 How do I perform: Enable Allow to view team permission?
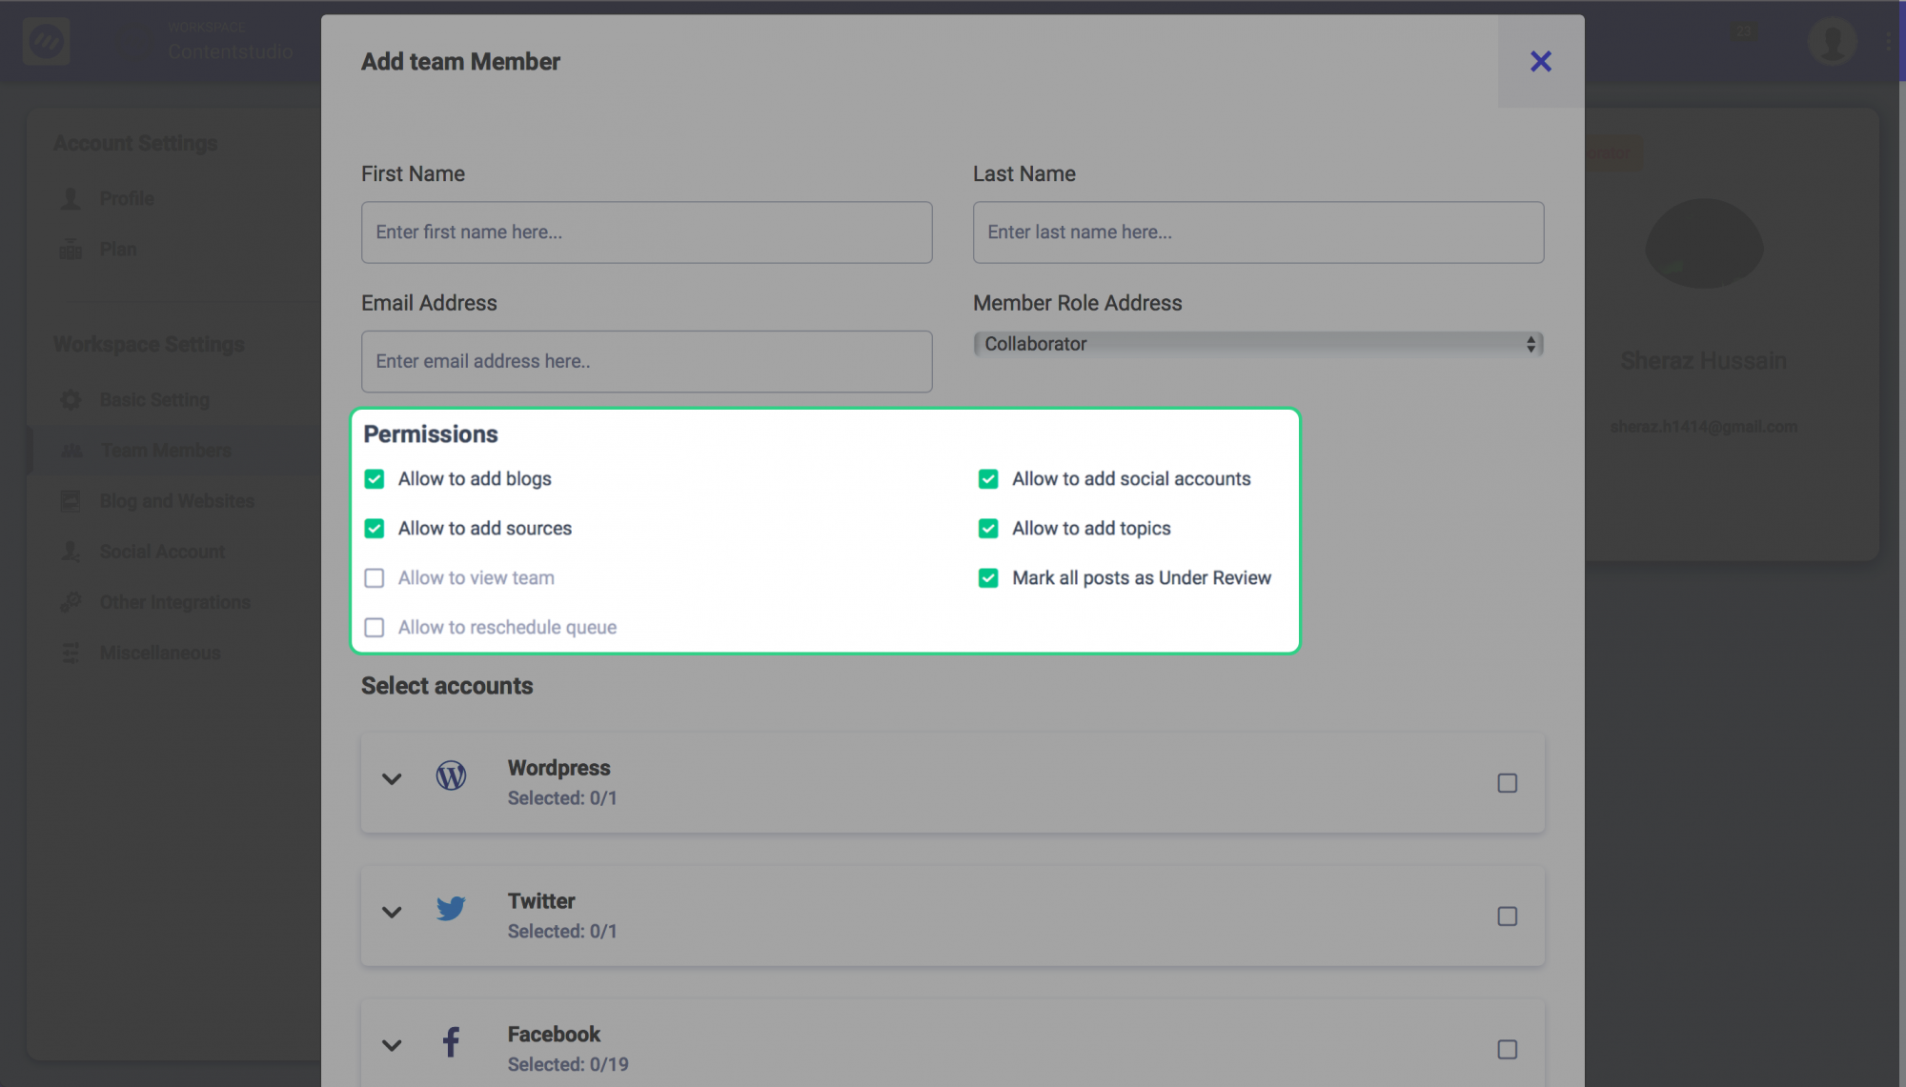(x=375, y=577)
